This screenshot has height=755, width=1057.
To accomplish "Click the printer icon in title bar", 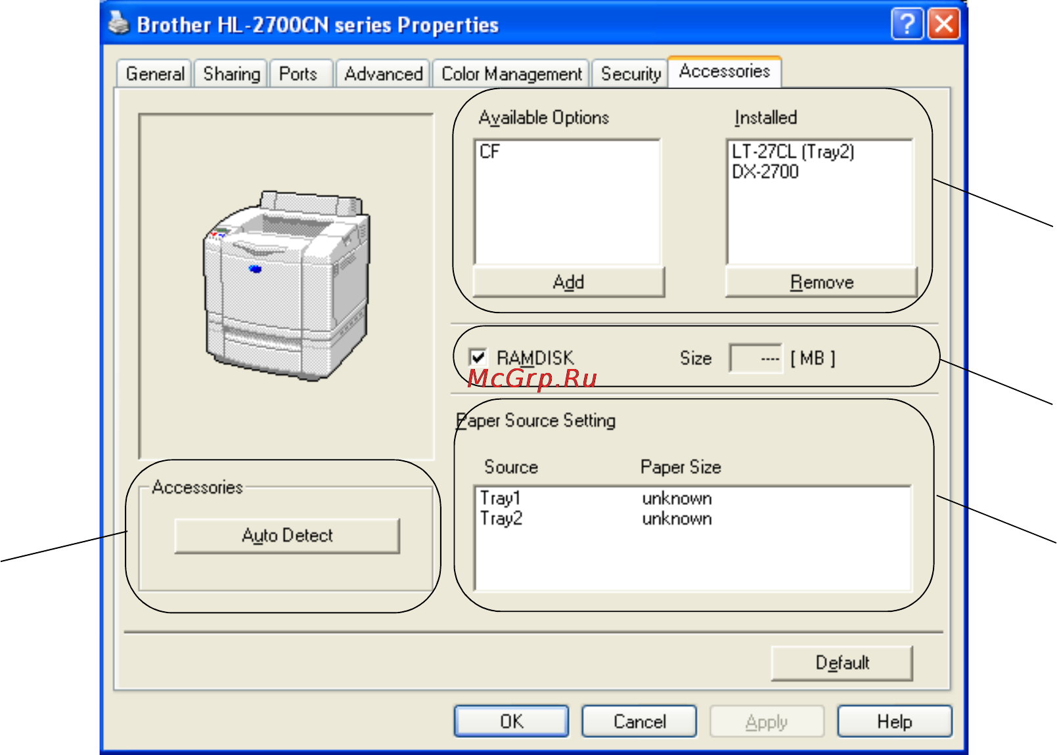I will pos(119,24).
